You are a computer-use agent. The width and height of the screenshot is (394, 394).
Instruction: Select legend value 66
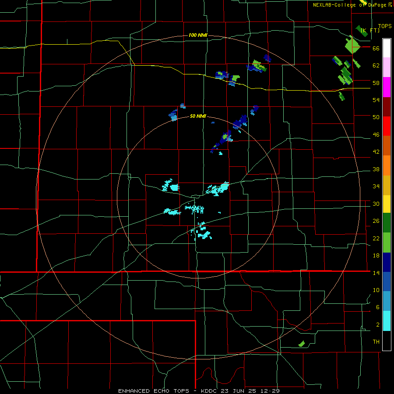[376, 49]
